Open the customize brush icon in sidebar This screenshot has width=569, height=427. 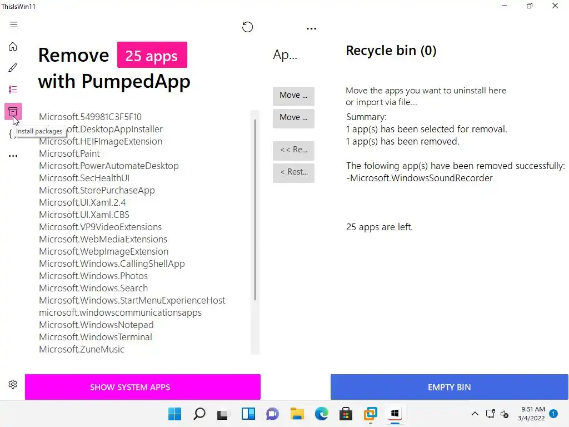13,67
